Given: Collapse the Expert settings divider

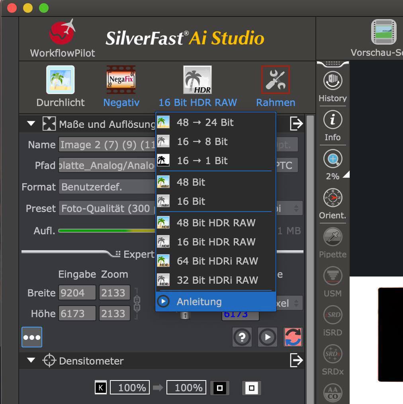Looking at the screenshot, I should click(118, 254).
